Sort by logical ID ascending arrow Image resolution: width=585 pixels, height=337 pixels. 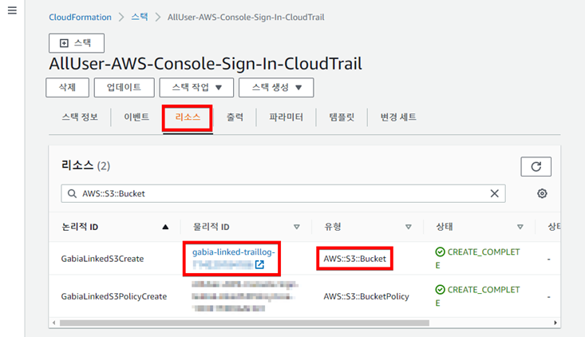coord(165,227)
